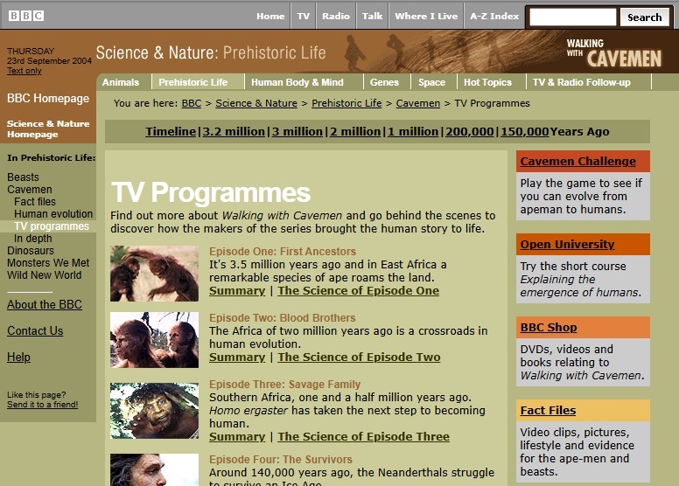679x486 pixels.
Task: Click Send it to a friend
Action: 42,405
